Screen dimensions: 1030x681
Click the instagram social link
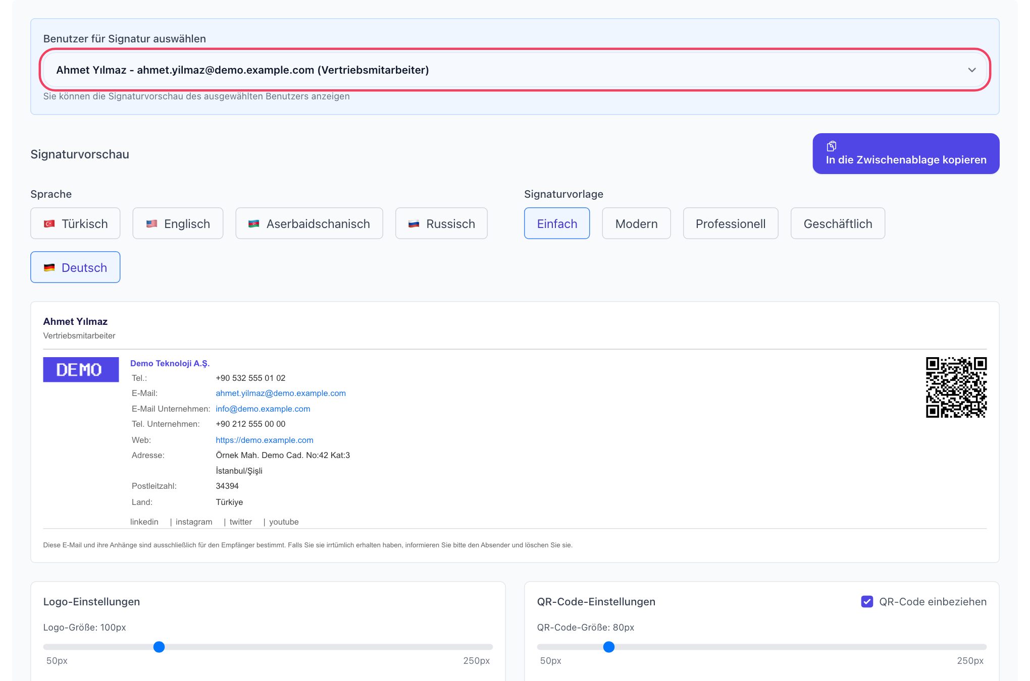194,522
